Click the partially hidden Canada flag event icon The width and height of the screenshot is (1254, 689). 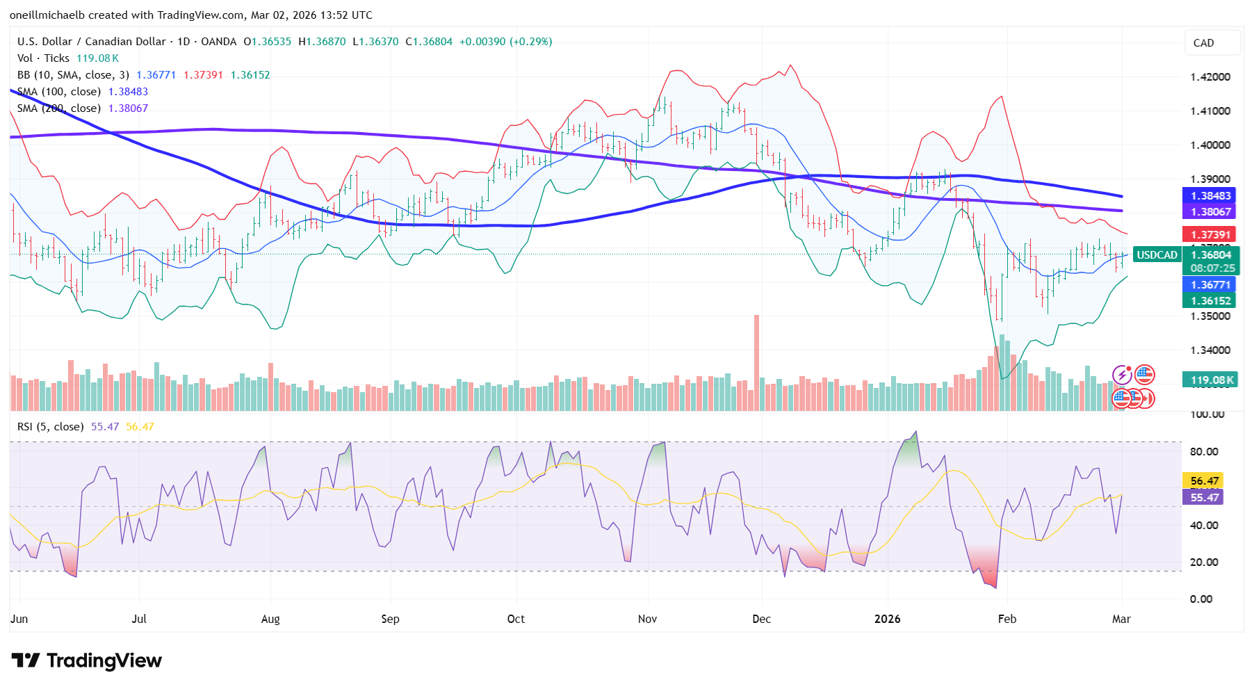[x=1147, y=398]
